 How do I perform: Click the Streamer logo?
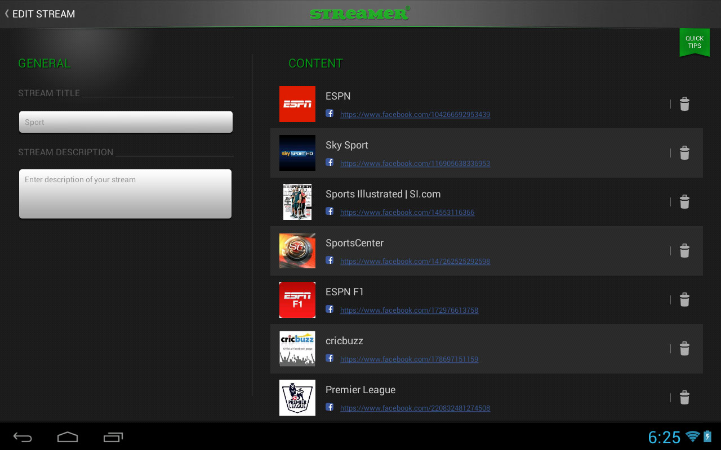coord(360,13)
